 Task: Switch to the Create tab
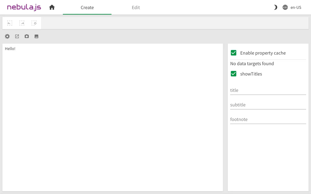coord(87,8)
